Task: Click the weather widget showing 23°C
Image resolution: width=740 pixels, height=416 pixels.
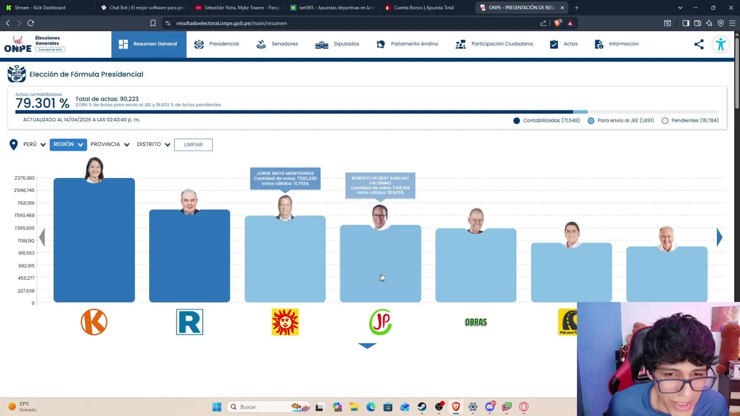Action: tap(22, 407)
